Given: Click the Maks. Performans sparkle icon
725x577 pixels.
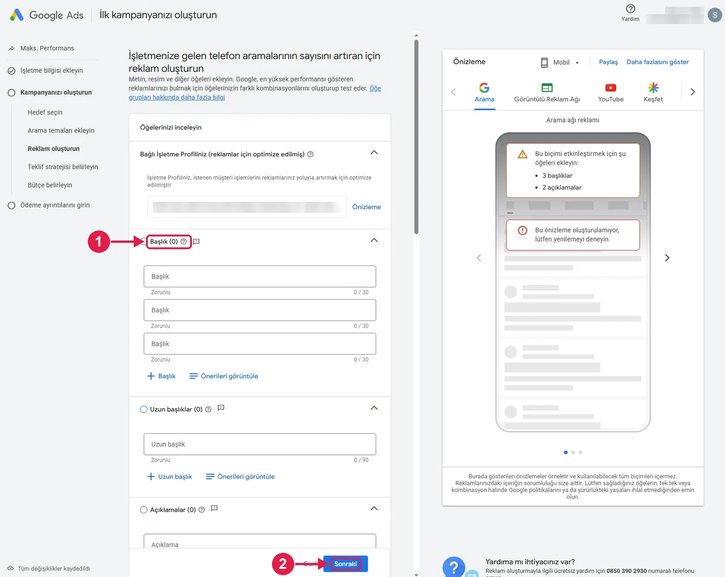Looking at the screenshot, I should [x=11, y=48].
